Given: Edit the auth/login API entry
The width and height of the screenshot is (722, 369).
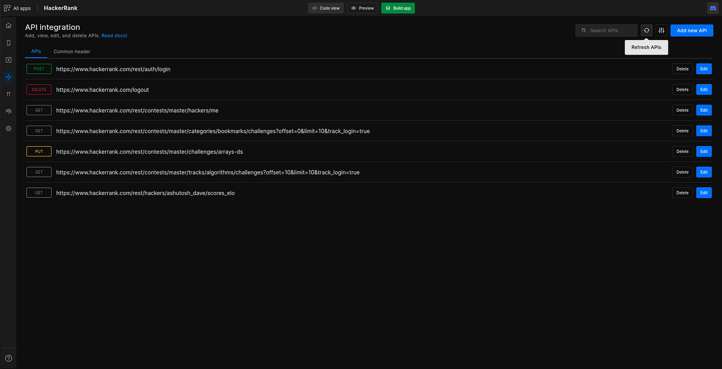Looking at the screenshot, I should (703, 68).
